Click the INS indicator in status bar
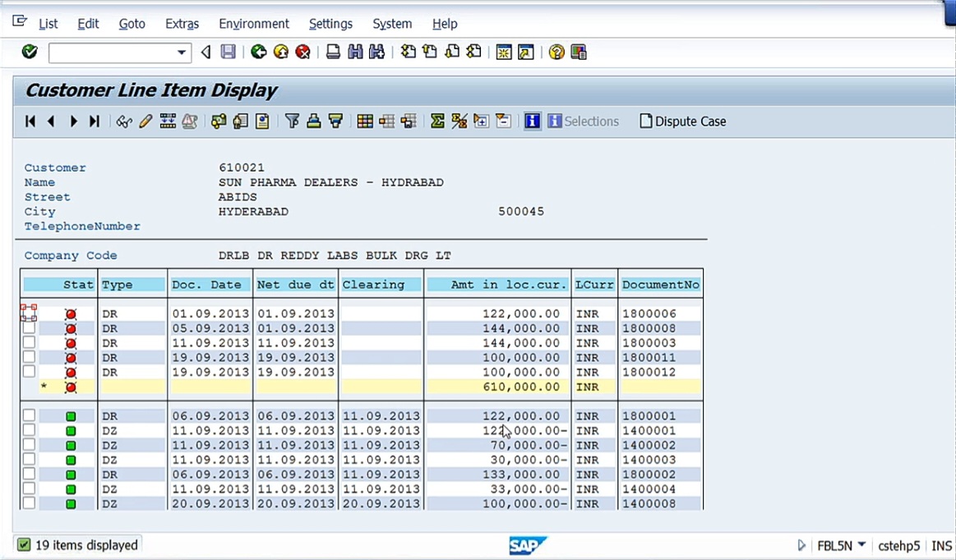 tap(941, 545)
